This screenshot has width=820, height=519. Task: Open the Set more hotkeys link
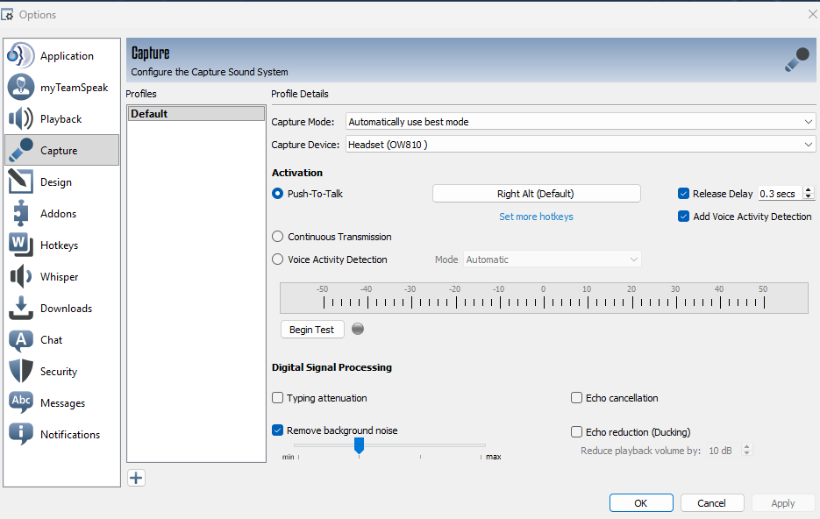pos(536,217)
